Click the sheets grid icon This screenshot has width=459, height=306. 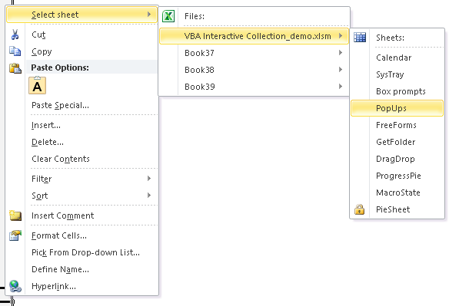(360, 38)
